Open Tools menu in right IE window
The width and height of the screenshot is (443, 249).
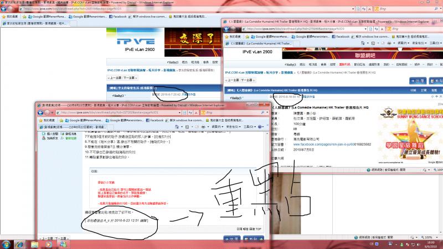click(x=435, y=43)
